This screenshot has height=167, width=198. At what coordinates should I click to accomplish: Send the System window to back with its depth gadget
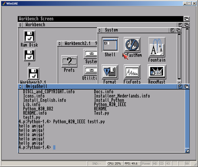pyautogui.click(x=179, y=30)
